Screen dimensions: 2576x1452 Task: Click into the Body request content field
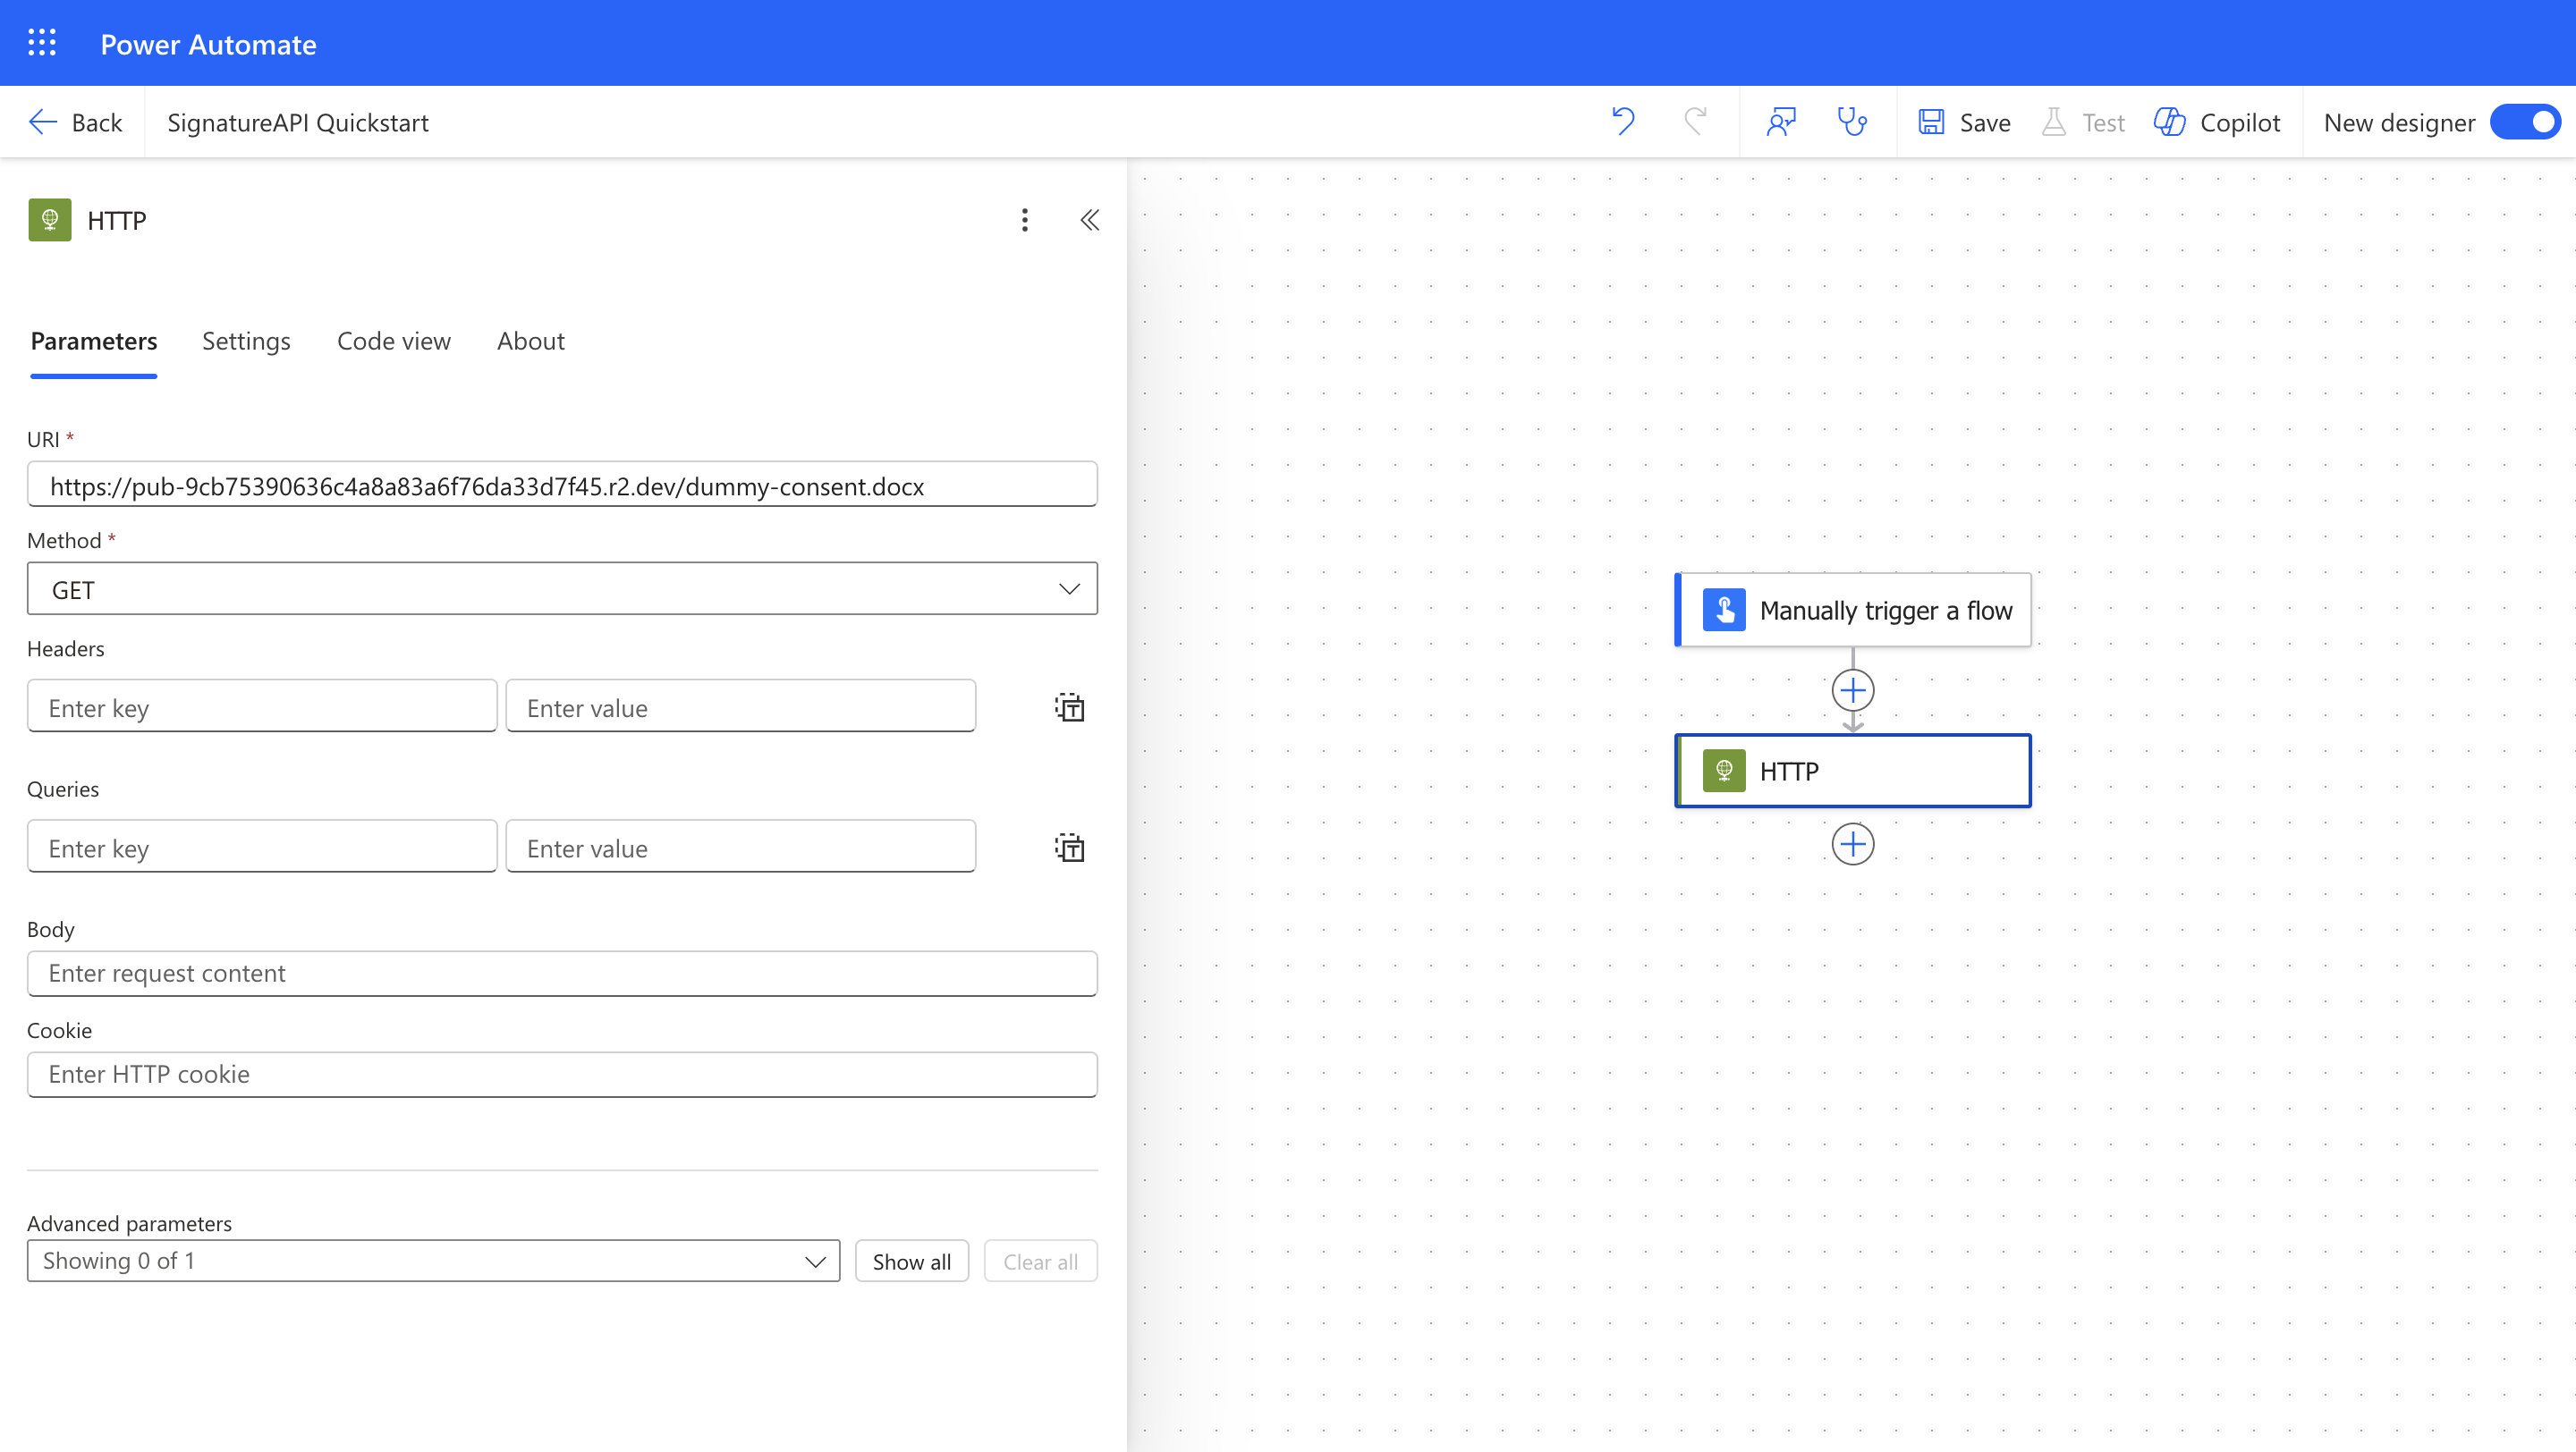tap(562, 974)
